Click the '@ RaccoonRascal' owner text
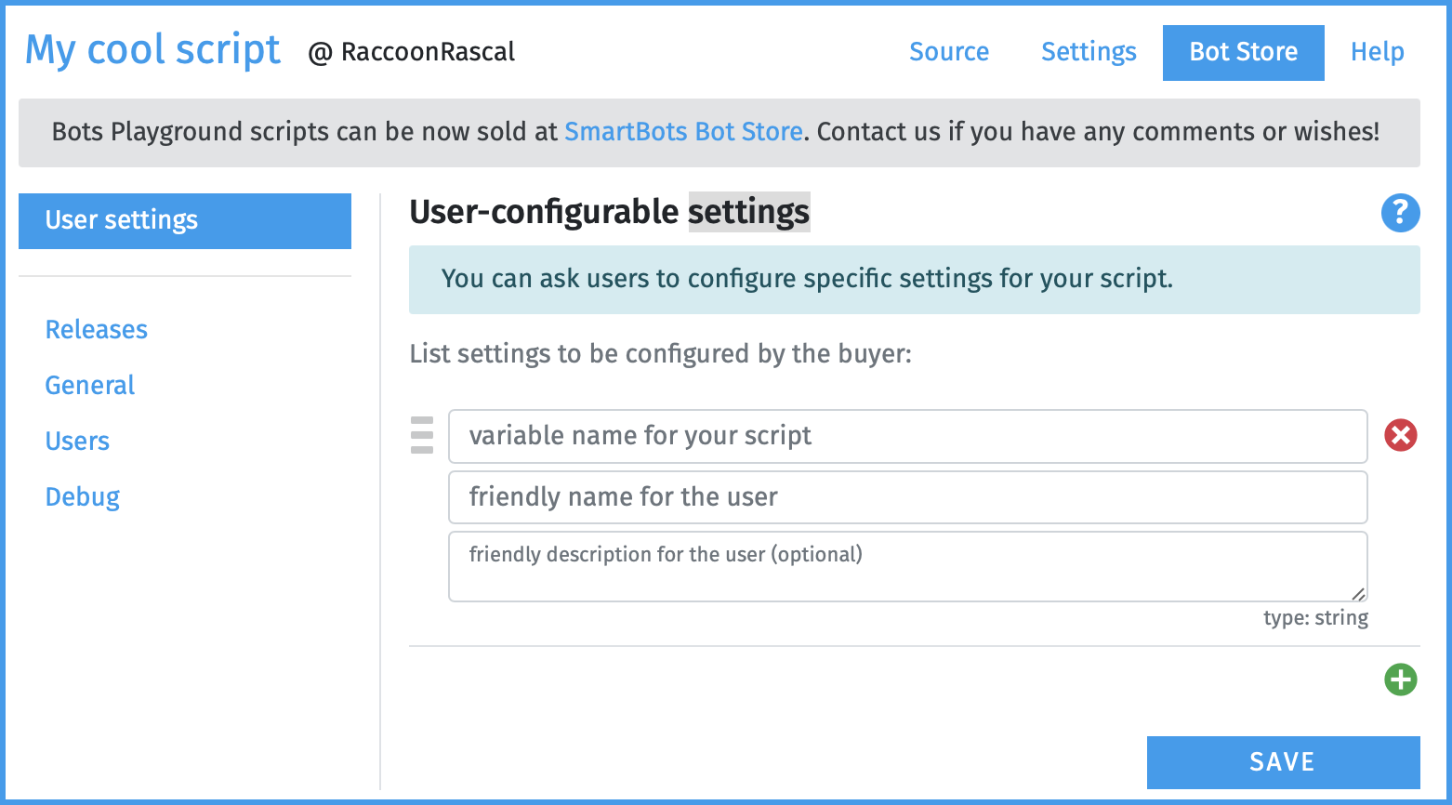The width and height of the screenshot is (1452, 805). [412, 52]
